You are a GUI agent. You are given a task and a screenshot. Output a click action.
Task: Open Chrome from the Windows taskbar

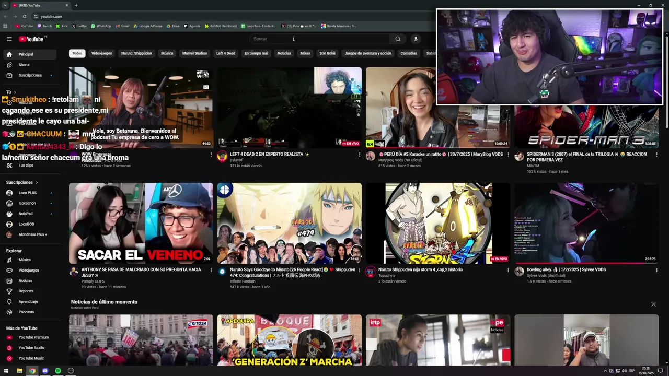coord(32,371)
